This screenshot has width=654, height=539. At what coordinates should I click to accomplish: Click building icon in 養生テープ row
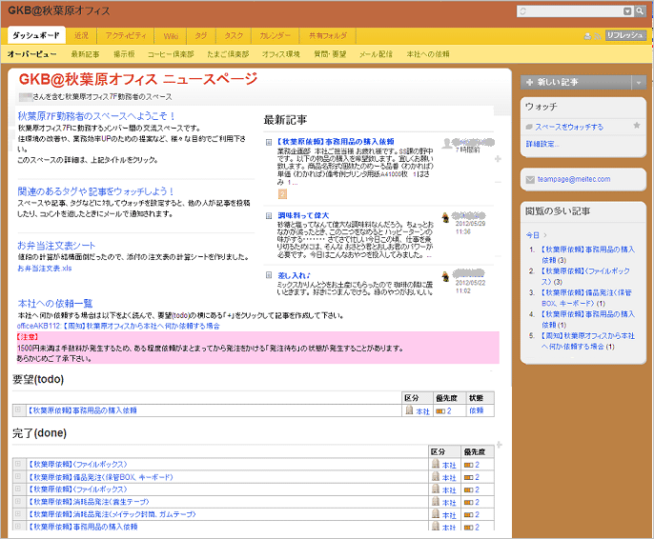(436, 501)
